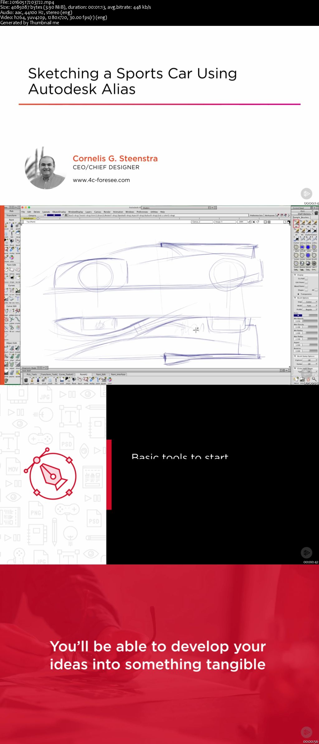Image resolution: width=319 pixels, height=744 pixels.
Task: Open the Profile dropdown set to Regular
Action: [x=310, y=310]
